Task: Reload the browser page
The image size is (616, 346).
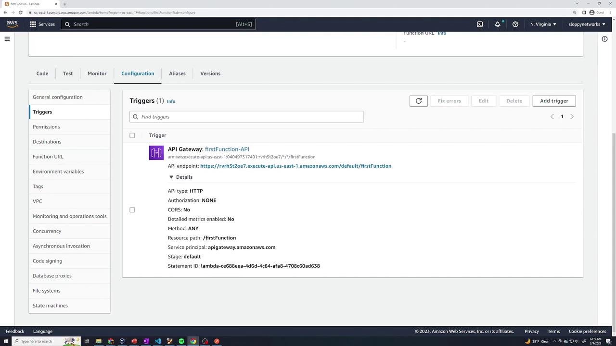Action: (x=20, y=12)
